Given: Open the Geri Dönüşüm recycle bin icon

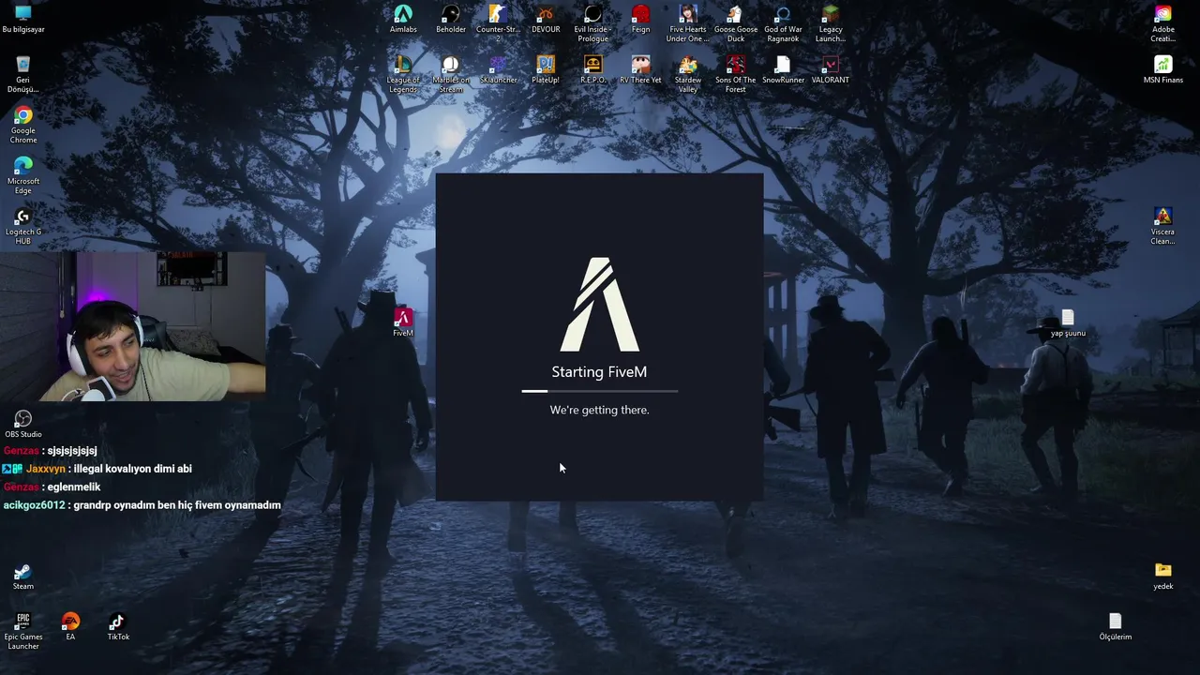Looking at the screenshot, I should coord(23,74).
